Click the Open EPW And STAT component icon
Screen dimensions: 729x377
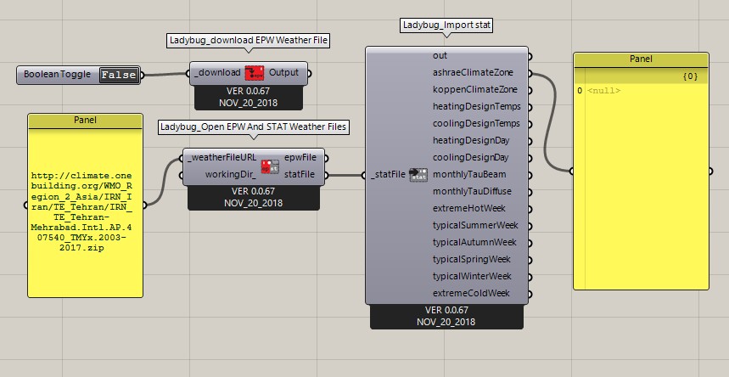coord(270,166)
